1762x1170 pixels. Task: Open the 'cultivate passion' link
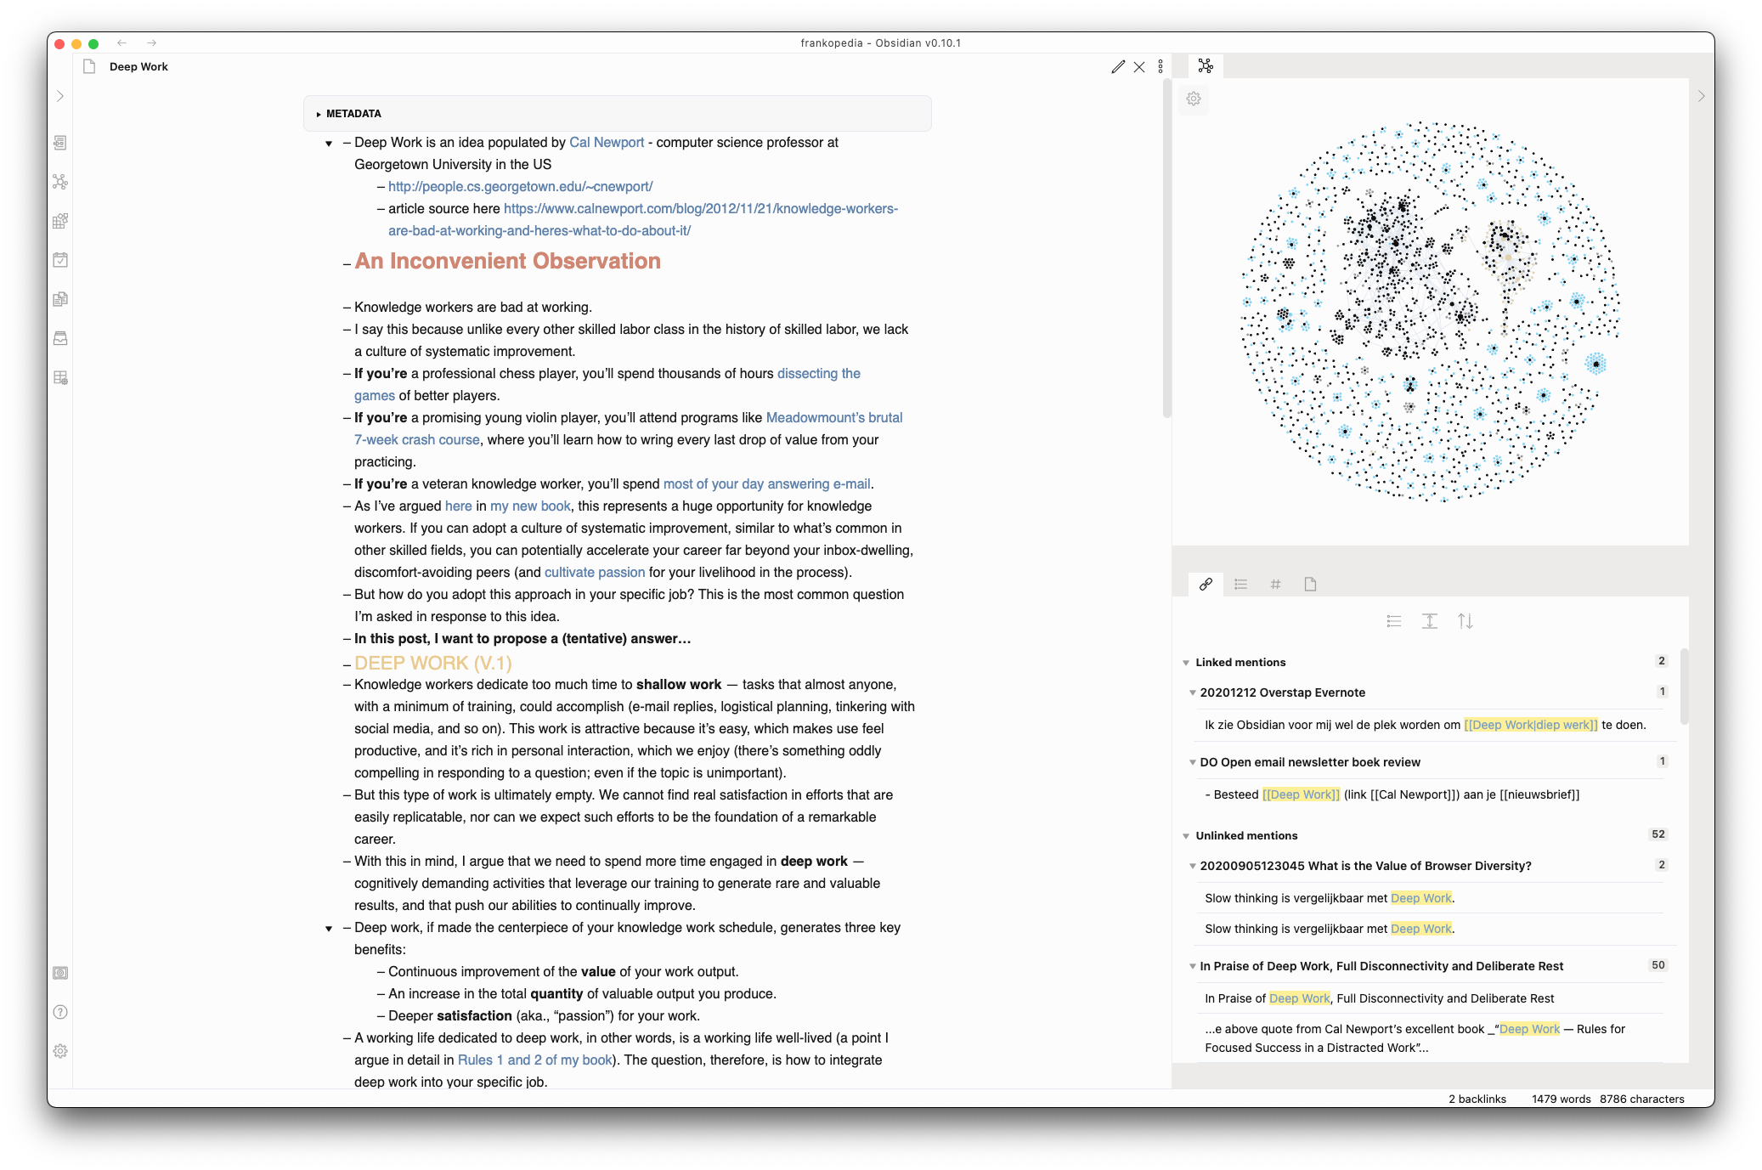[595, 572]
